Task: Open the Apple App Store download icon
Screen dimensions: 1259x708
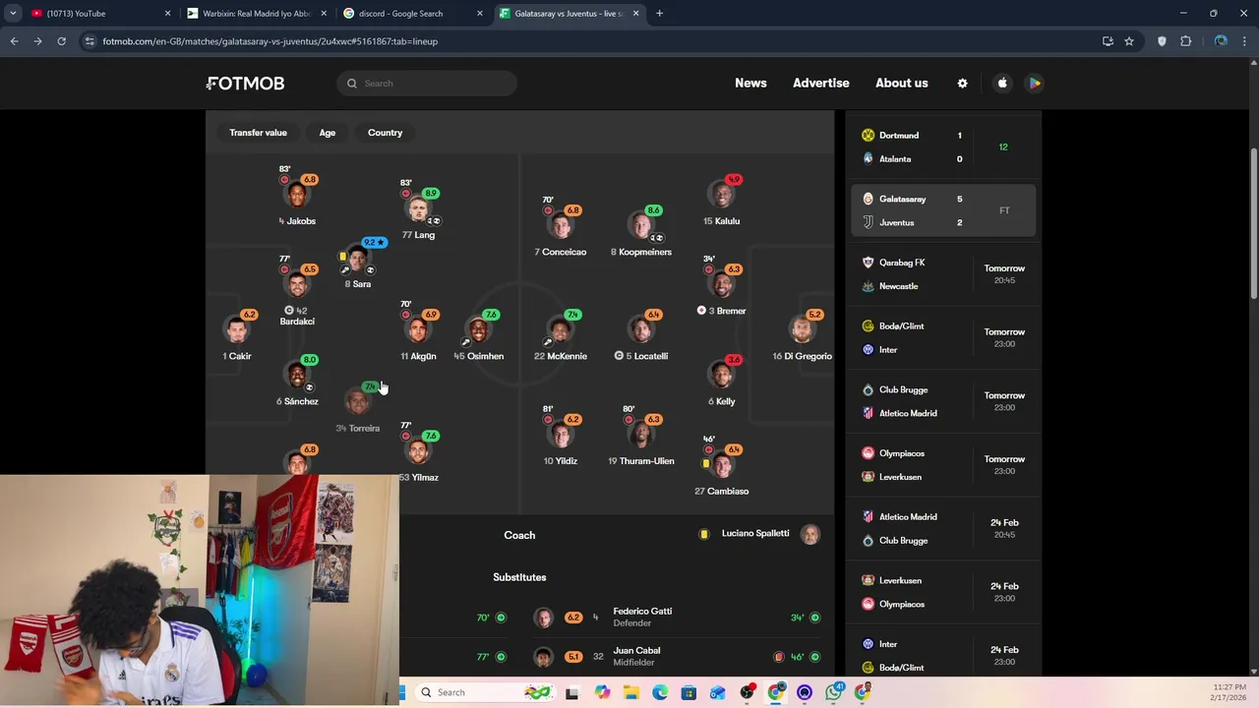Action: point(1002,84)
